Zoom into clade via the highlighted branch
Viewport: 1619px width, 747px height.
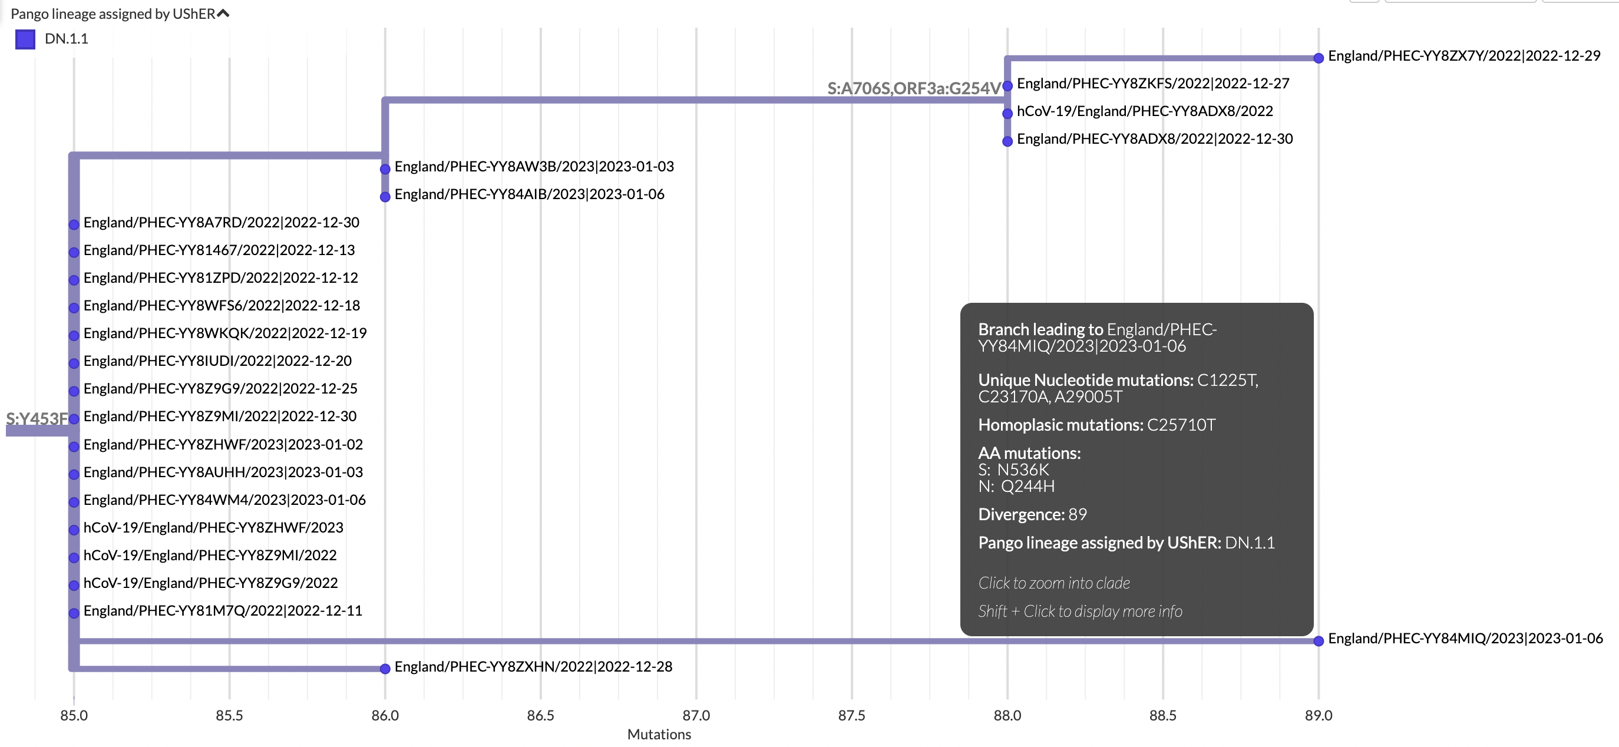point(566,640)
